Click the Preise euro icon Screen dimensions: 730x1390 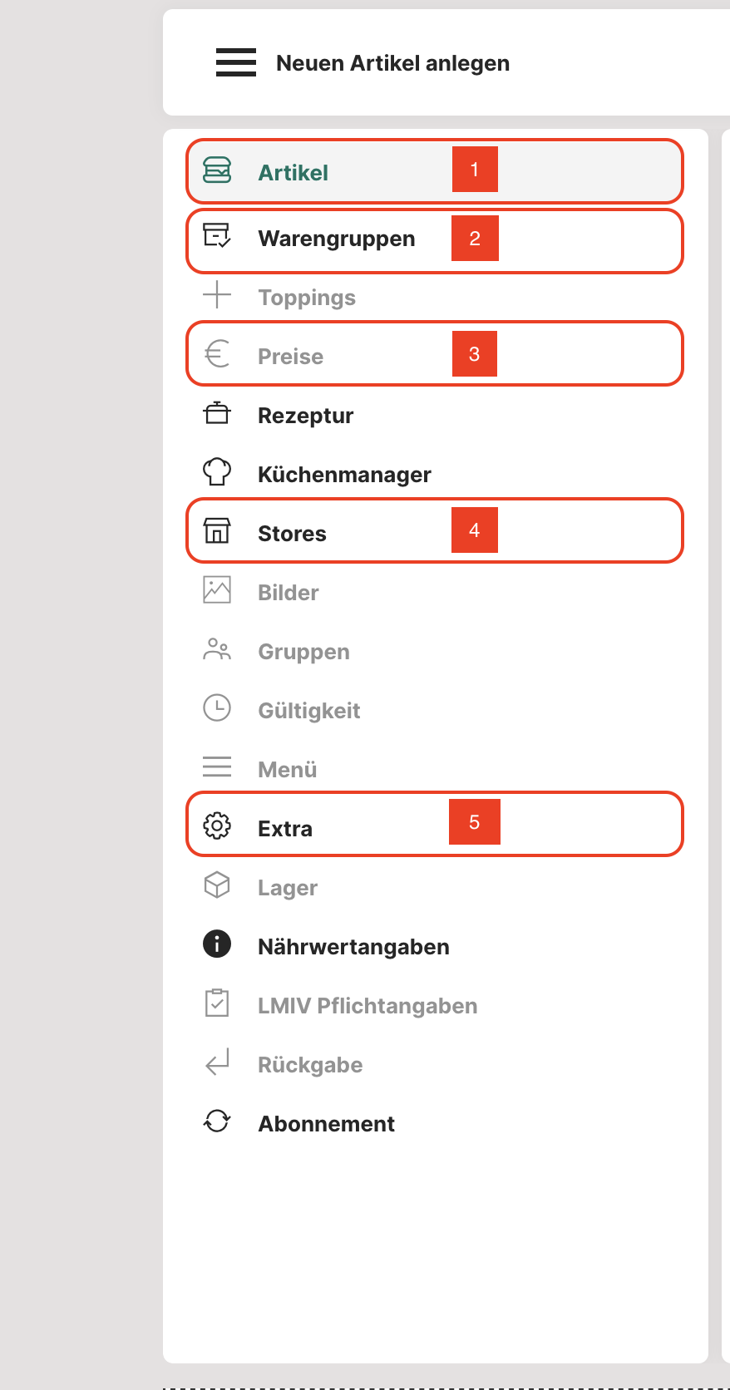[x=217, y=354]
